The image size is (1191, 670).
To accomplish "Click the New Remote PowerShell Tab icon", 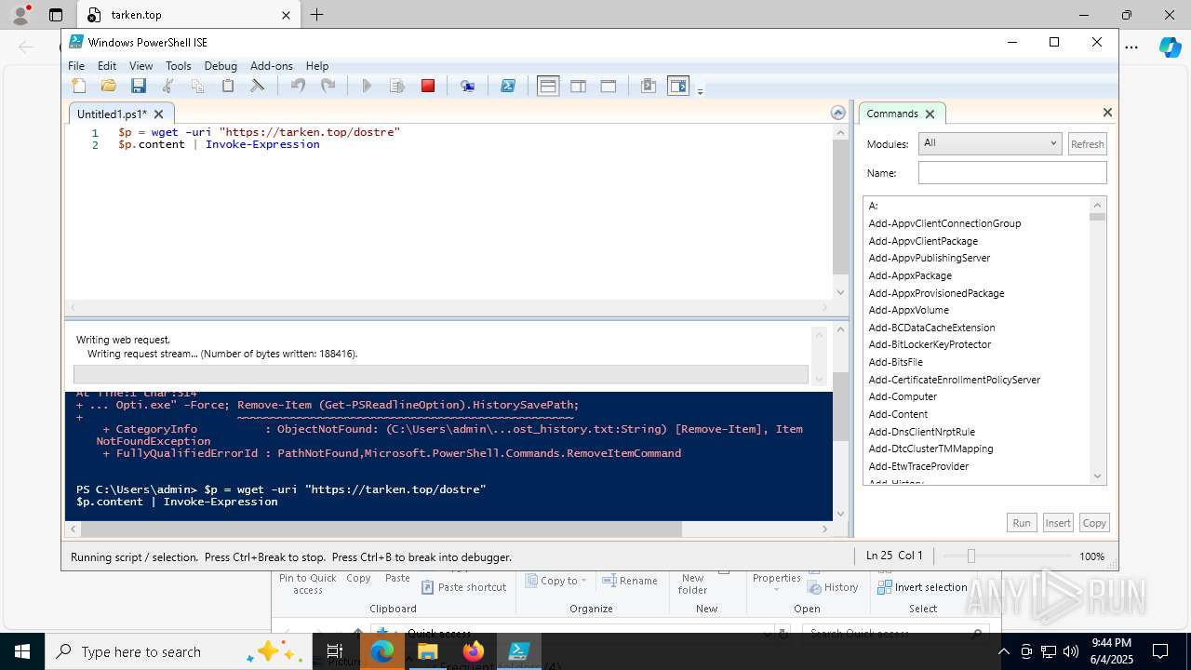I will (x=467, y=86).
